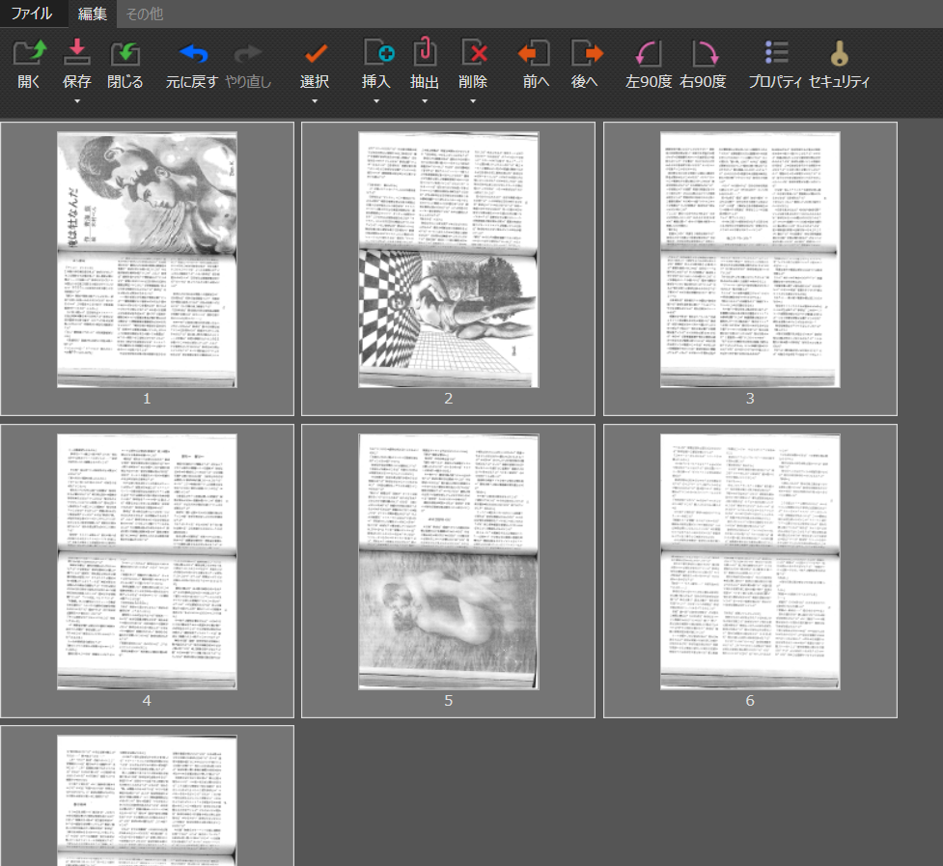Open the ファイル tab
The height and width of the screenshot is (866, 943).
coord(32,14)
